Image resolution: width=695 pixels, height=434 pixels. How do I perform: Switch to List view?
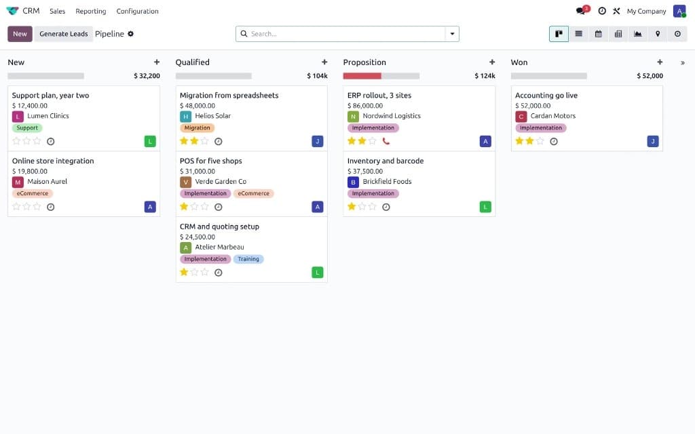(578, 34)
